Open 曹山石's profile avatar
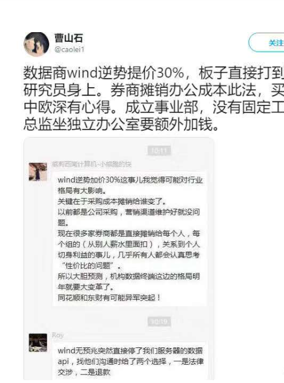284x383 pixels. click(x=36, y=44)
